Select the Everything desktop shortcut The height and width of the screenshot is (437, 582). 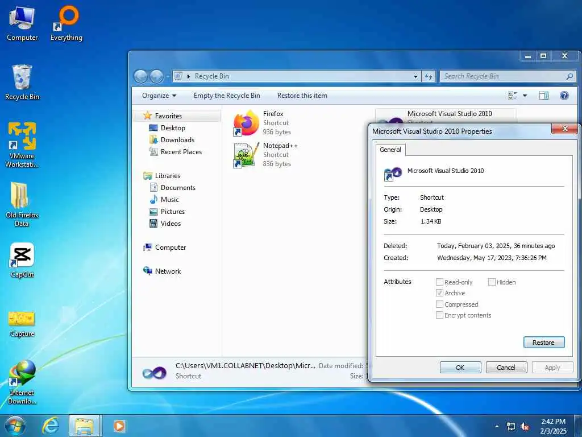pos(66,24)
